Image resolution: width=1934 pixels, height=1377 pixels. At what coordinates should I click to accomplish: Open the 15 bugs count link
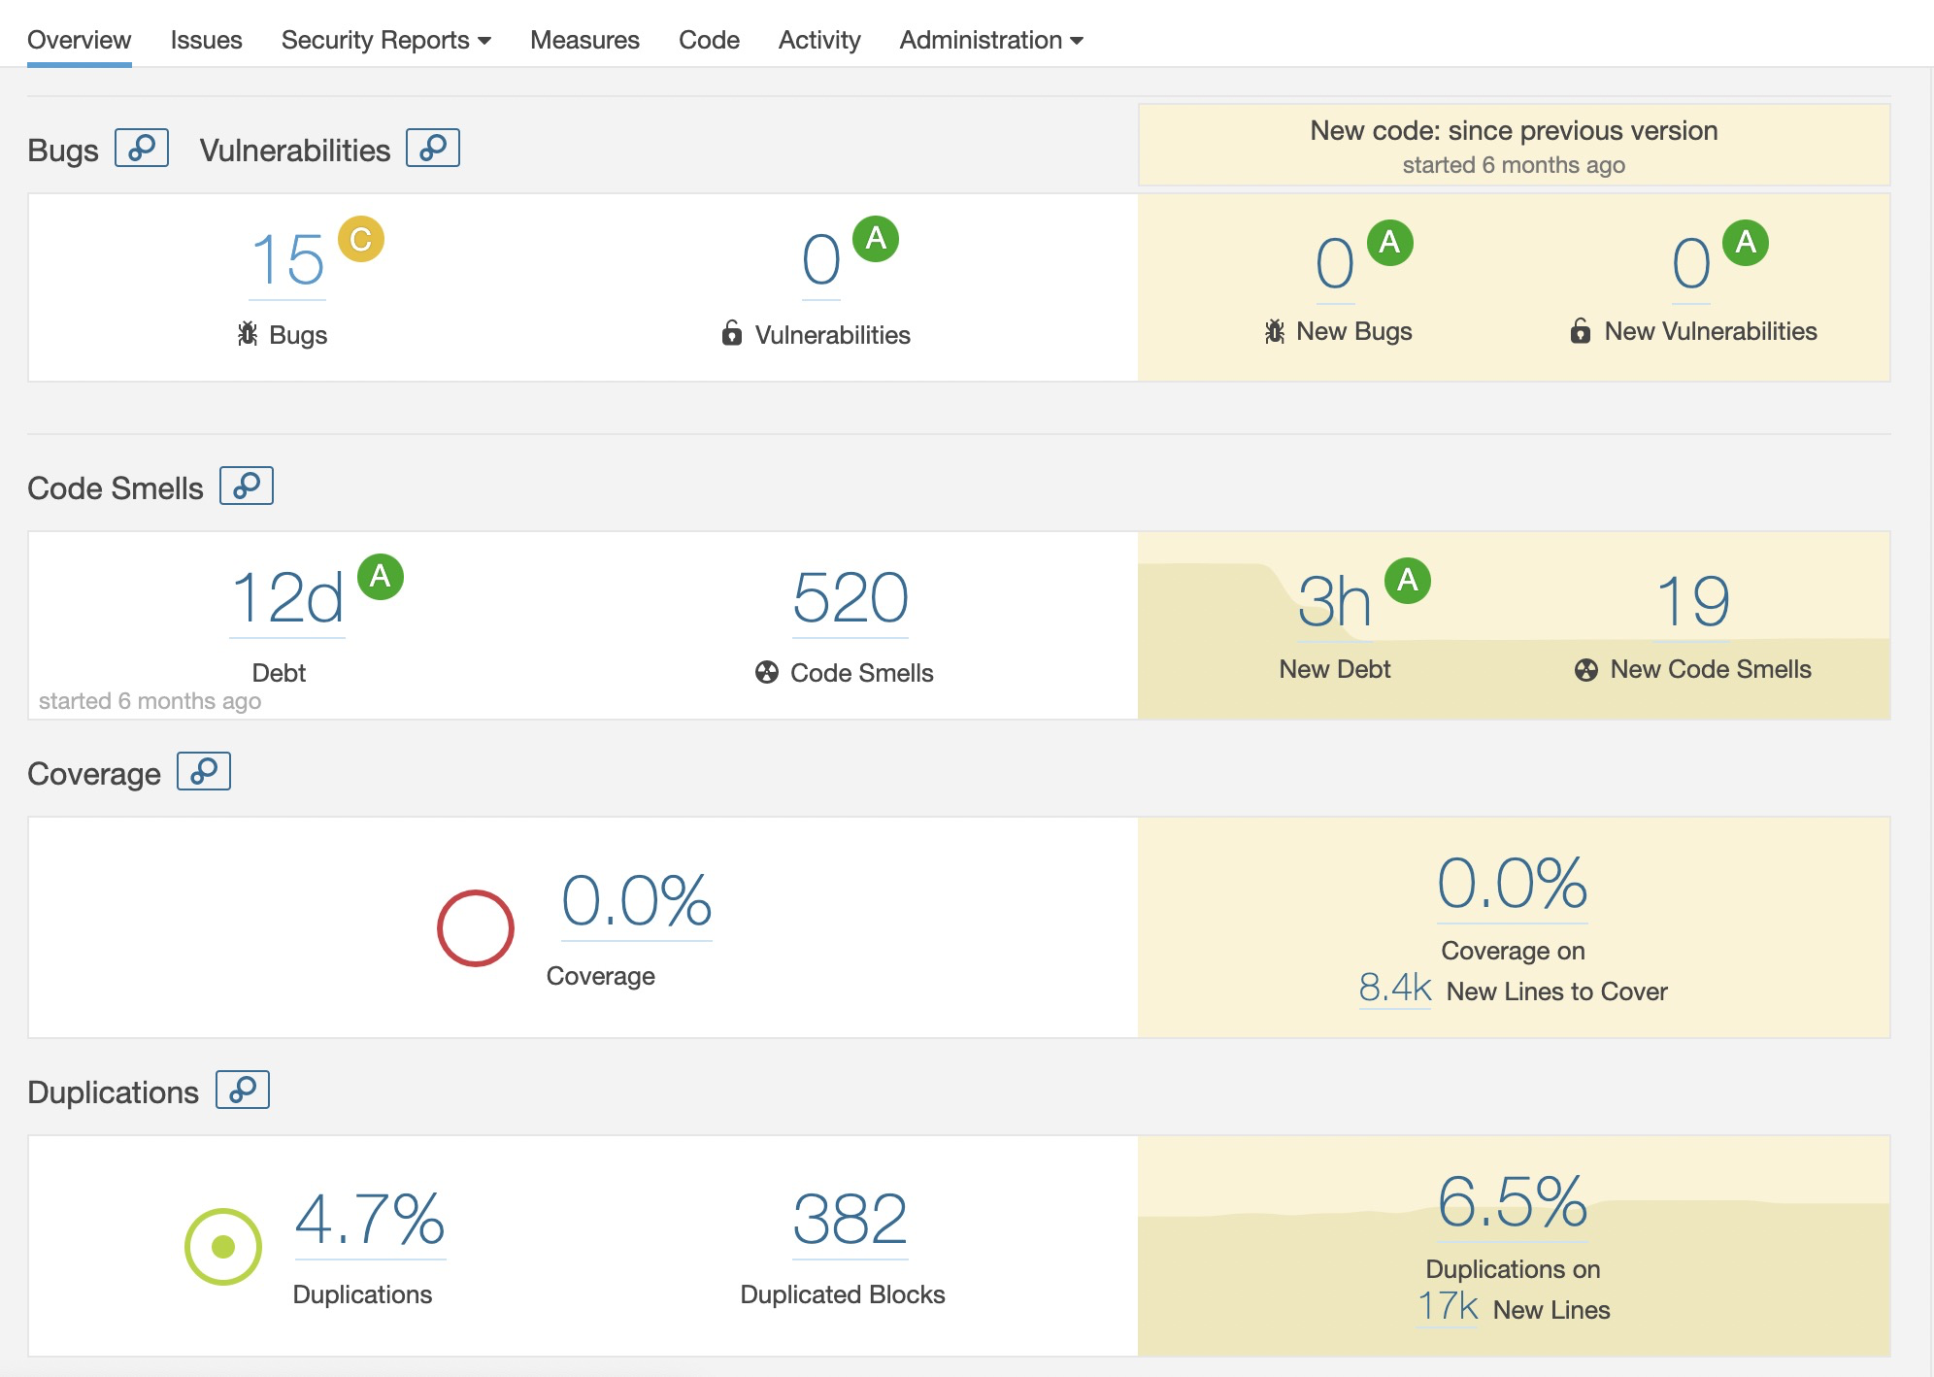point(287,260)
